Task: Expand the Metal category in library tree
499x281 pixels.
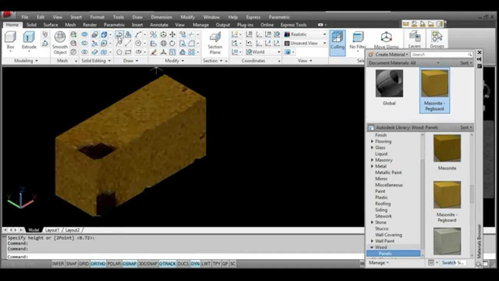Action: [x=372, y=166]
